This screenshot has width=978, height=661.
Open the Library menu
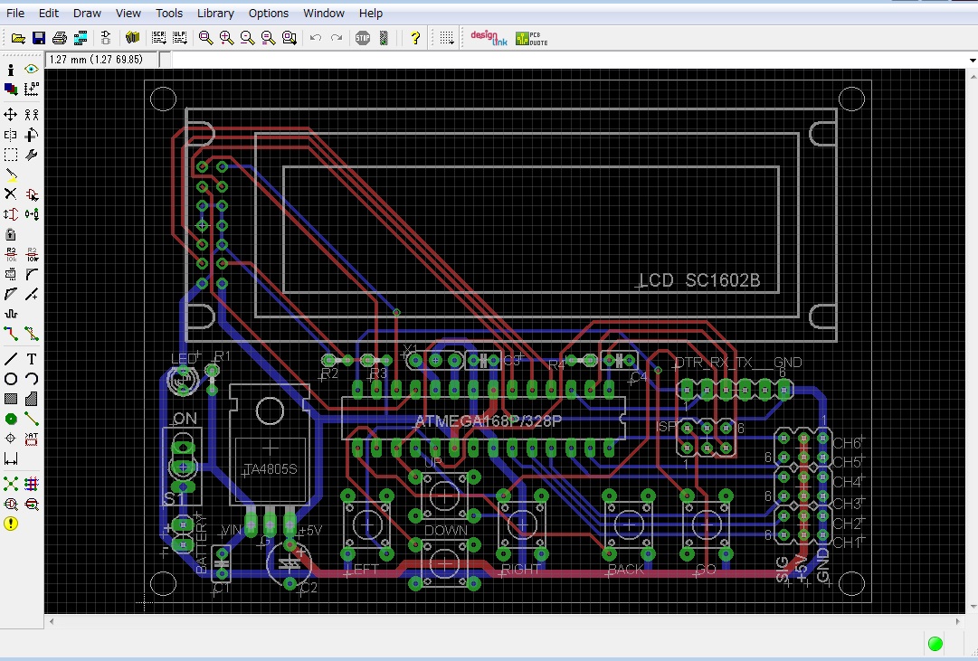pos(215,14)
